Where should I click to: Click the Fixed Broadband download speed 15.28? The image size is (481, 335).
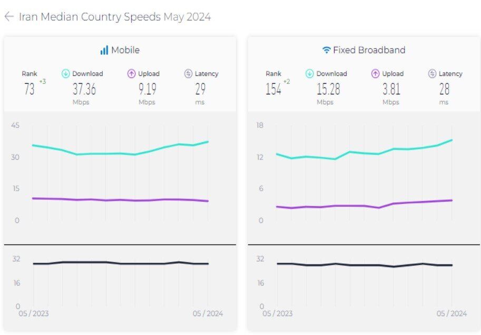click(328, 89)
